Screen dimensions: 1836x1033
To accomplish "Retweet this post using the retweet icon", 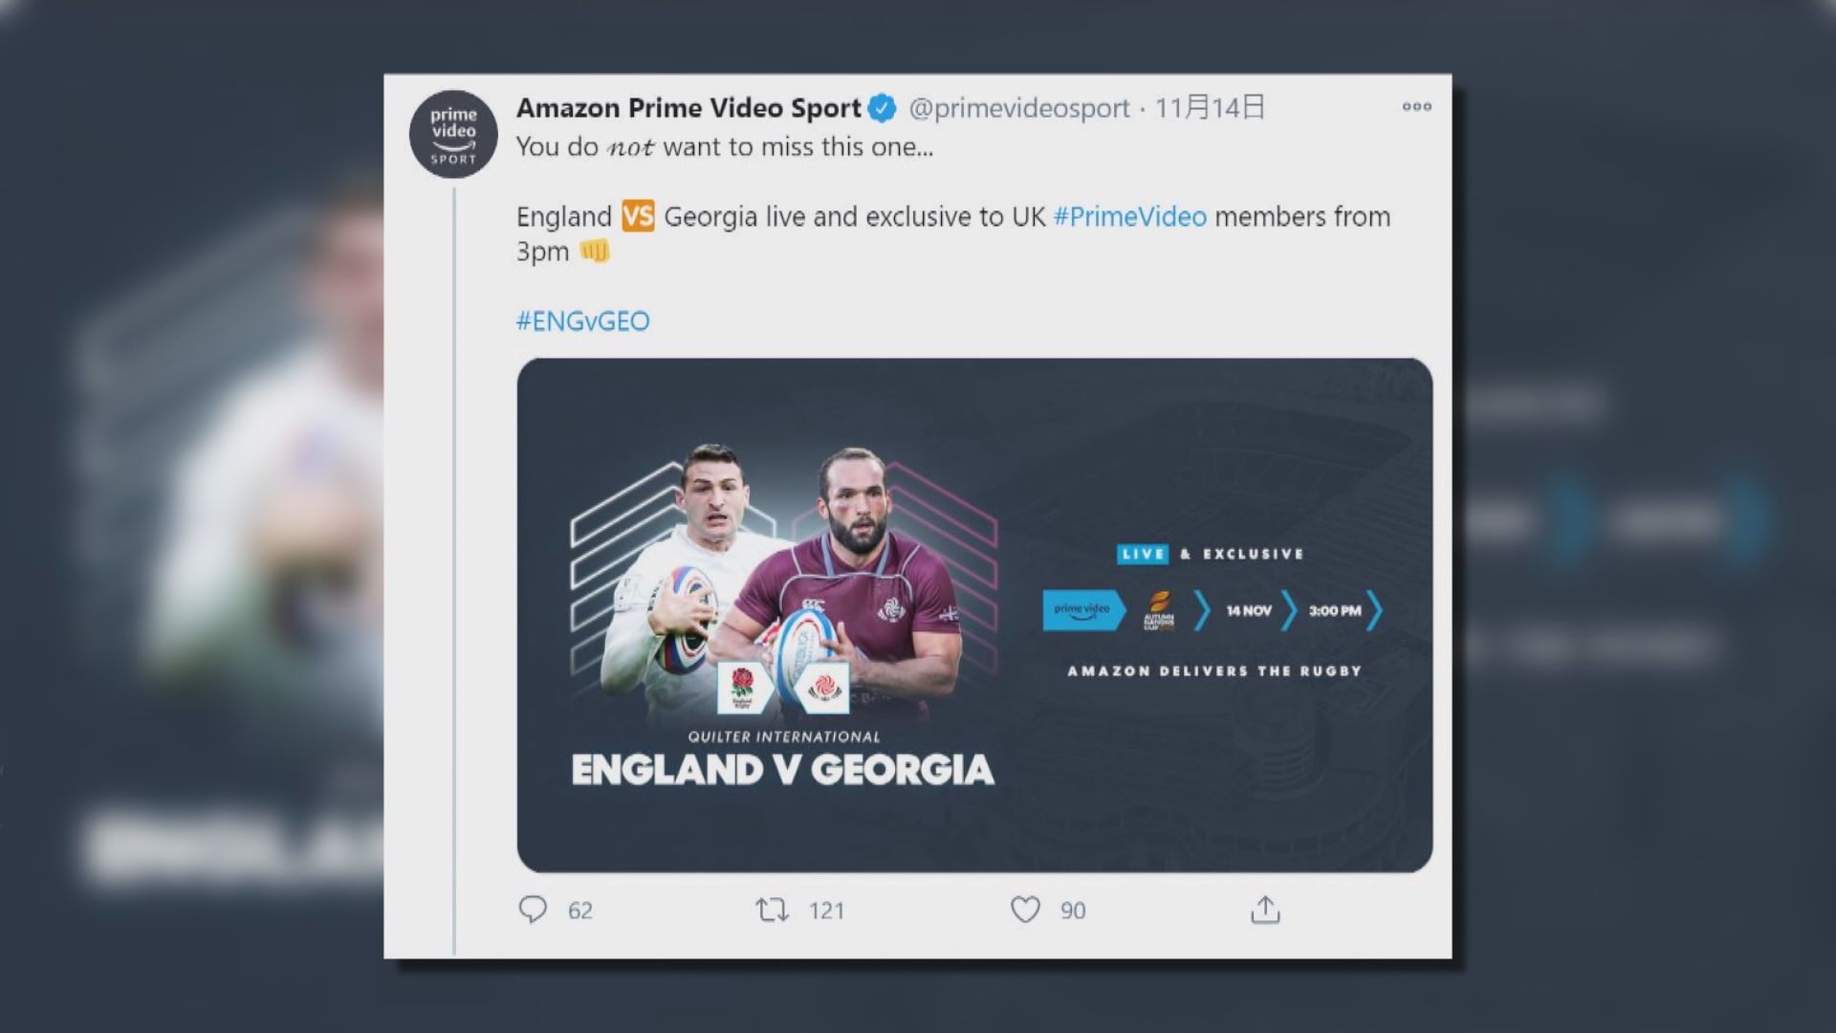I will coord(772,909).
